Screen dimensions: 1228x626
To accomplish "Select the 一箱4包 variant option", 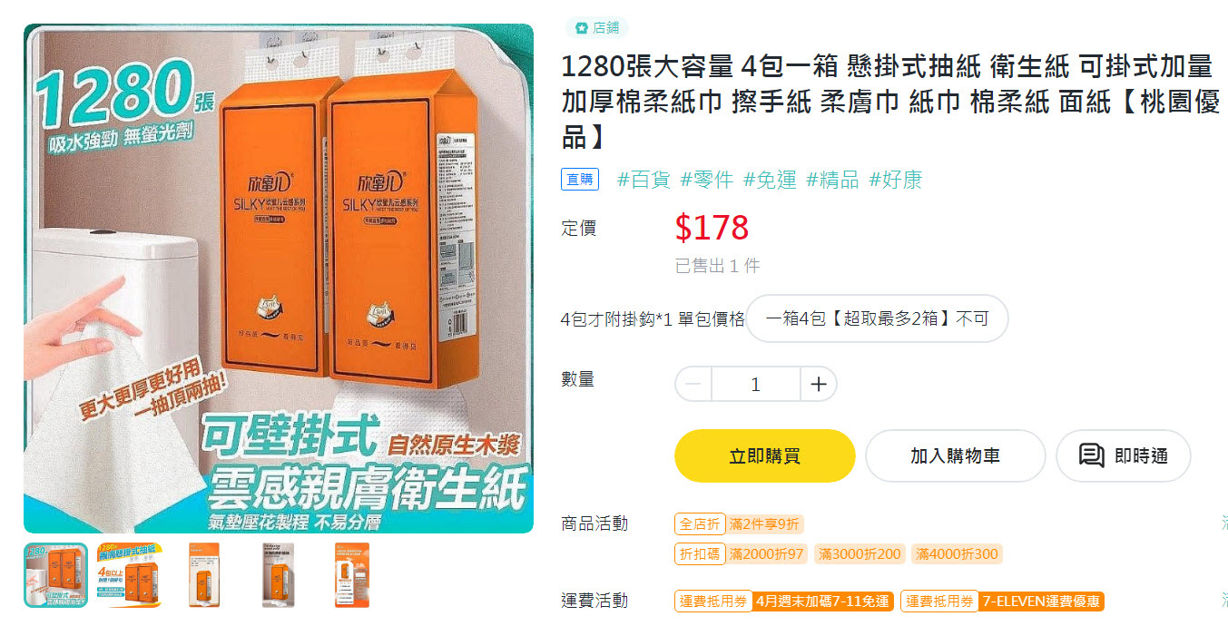I will coord(877,318).
